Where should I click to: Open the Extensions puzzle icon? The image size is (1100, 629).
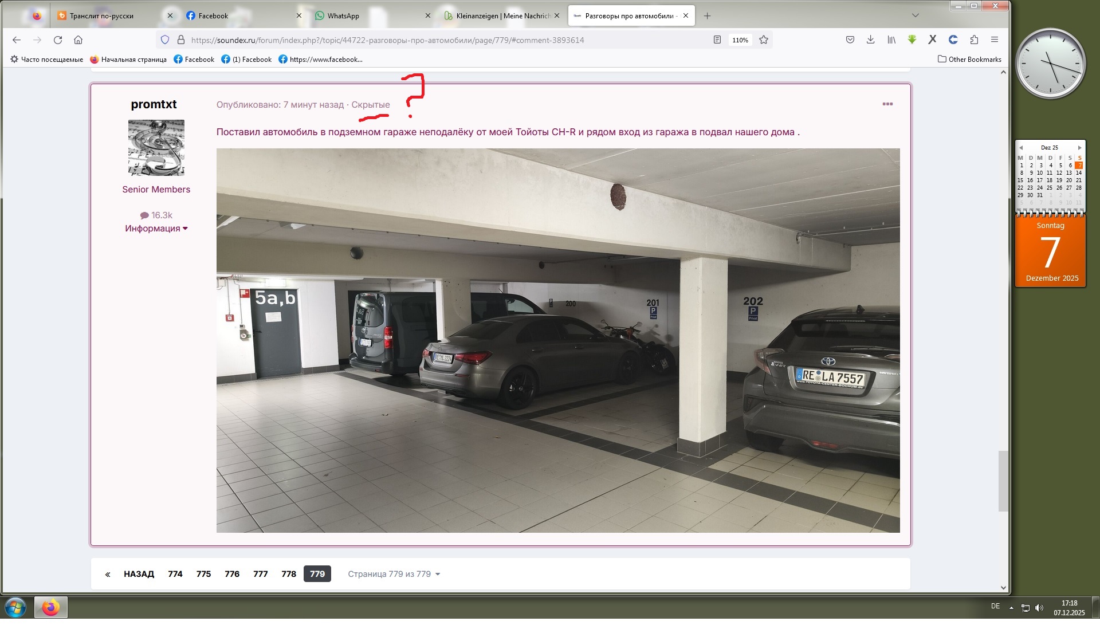click(x=974, y=40)
